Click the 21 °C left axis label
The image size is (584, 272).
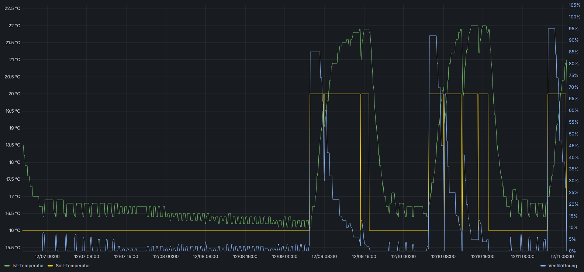coord(14,60)
